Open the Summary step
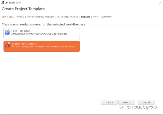 pos(106,17)
